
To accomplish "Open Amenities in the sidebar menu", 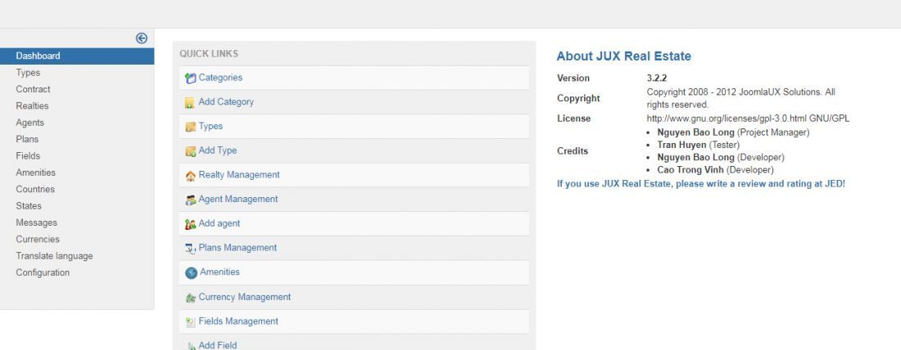I will click(35, 172).
